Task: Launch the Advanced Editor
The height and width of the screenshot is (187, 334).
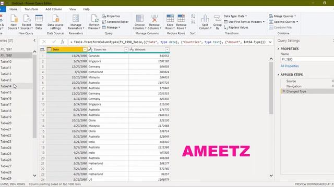Action: click(115, 22)
